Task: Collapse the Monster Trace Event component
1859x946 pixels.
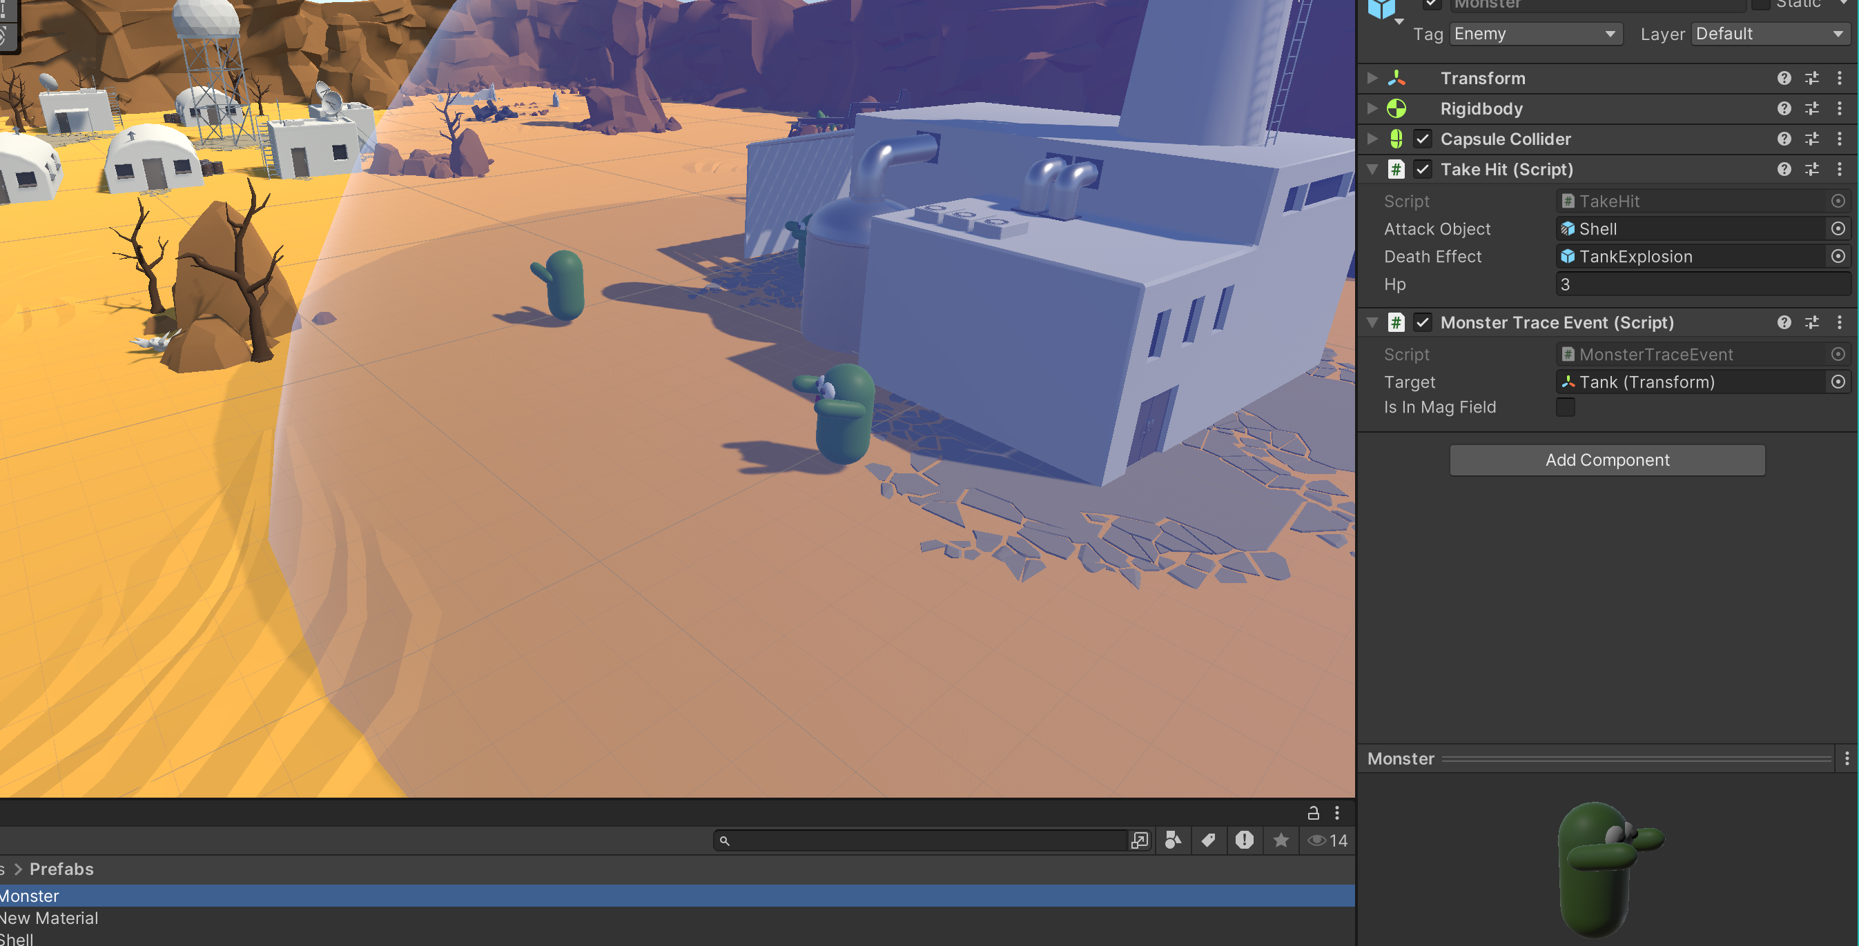Action: (1372, 322)
